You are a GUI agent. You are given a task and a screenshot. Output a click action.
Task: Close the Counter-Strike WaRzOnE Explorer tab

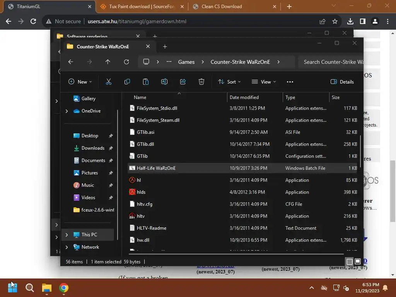pyautogui.click(x=148, y=46)
